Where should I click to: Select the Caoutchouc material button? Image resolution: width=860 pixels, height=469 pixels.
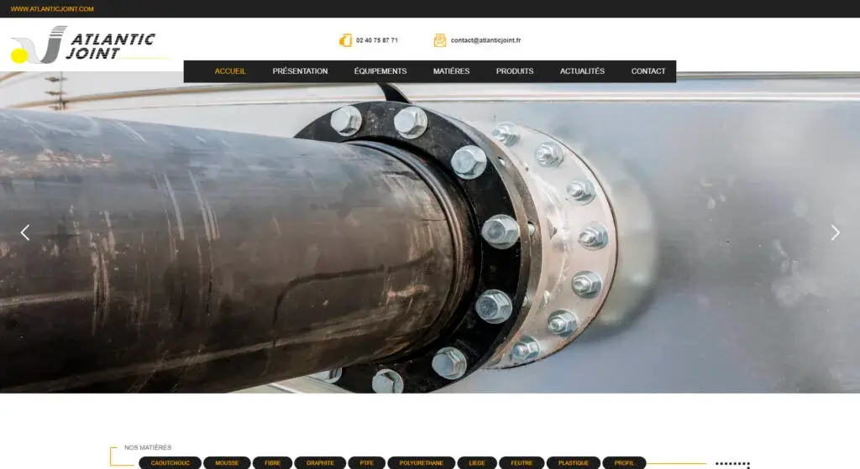tap(170, 463)
